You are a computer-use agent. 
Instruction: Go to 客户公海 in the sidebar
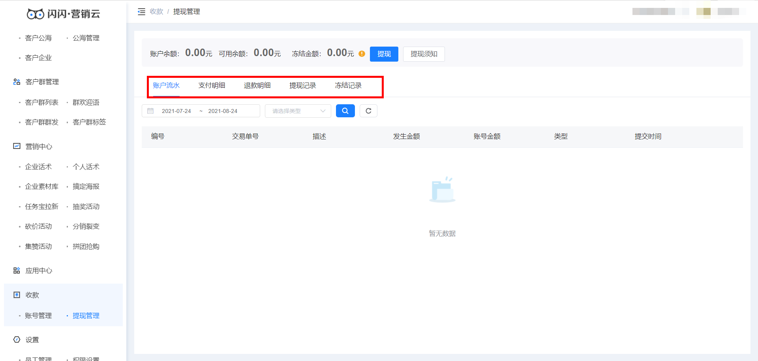[38, 38]
